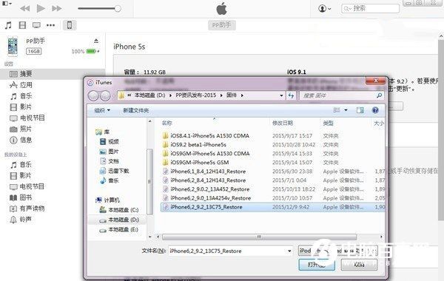The width and height of the screenshot is (444, 281).
Task: Select 应用 in iTunes sidebar
Action: pyautogui.click(x=26, y=85)
